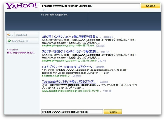Click the bottom search query field
Image resolution: width=165 pixels, height=120 pixels.
[x=72, y=112]
